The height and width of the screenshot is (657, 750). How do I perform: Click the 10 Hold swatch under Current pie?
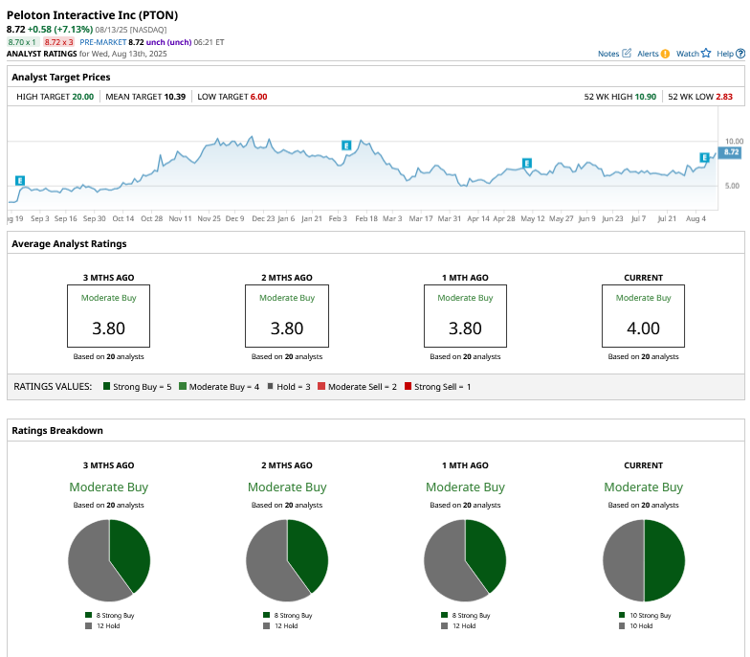tap(622, 625)
